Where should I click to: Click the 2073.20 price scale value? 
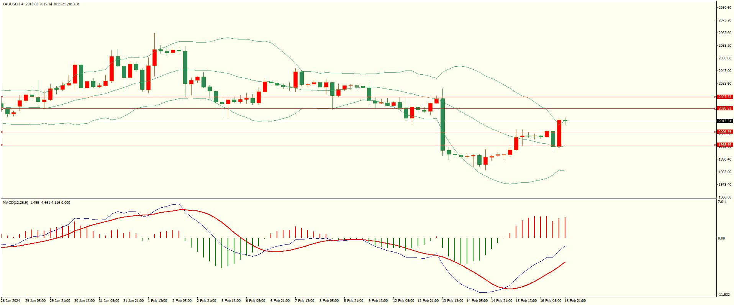[x=725, y=20]
